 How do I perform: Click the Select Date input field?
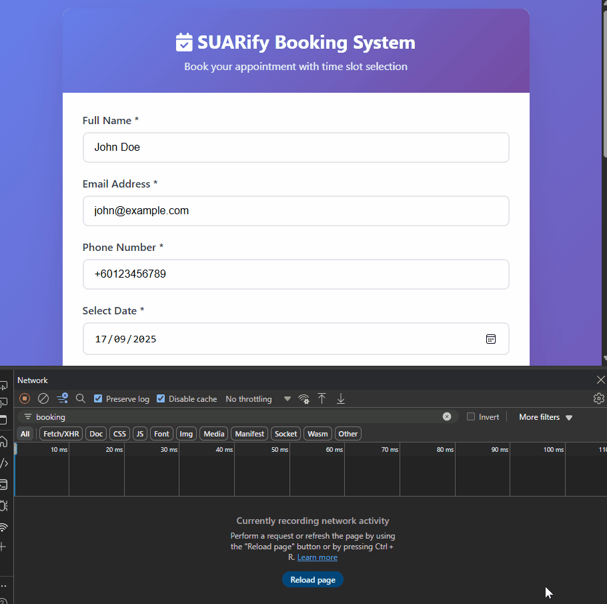pyautogui.click(x=295, y=339)
